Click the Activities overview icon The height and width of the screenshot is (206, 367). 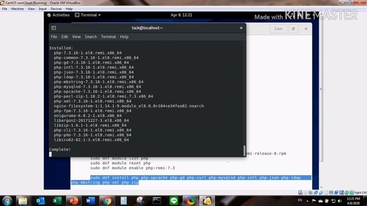49,15
